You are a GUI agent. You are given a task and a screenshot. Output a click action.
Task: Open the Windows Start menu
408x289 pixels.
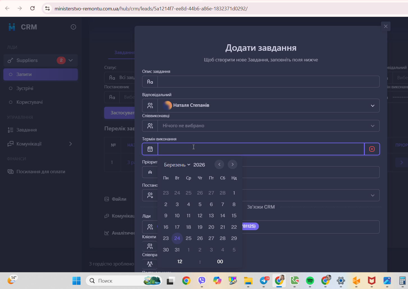click(76, 281)
